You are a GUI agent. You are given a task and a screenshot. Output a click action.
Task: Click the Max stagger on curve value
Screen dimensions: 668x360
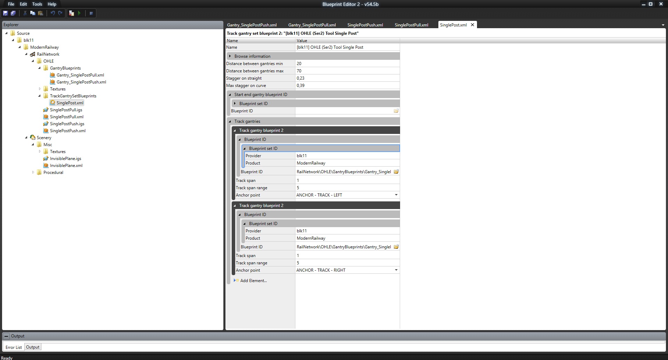tap(348, 86)
